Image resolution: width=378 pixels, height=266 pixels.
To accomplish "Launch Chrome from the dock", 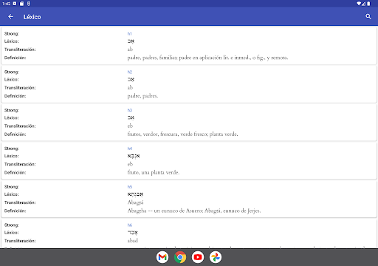I will point(180,257).
